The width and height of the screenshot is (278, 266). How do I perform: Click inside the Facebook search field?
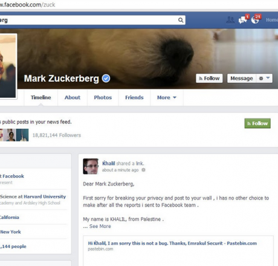89,20
